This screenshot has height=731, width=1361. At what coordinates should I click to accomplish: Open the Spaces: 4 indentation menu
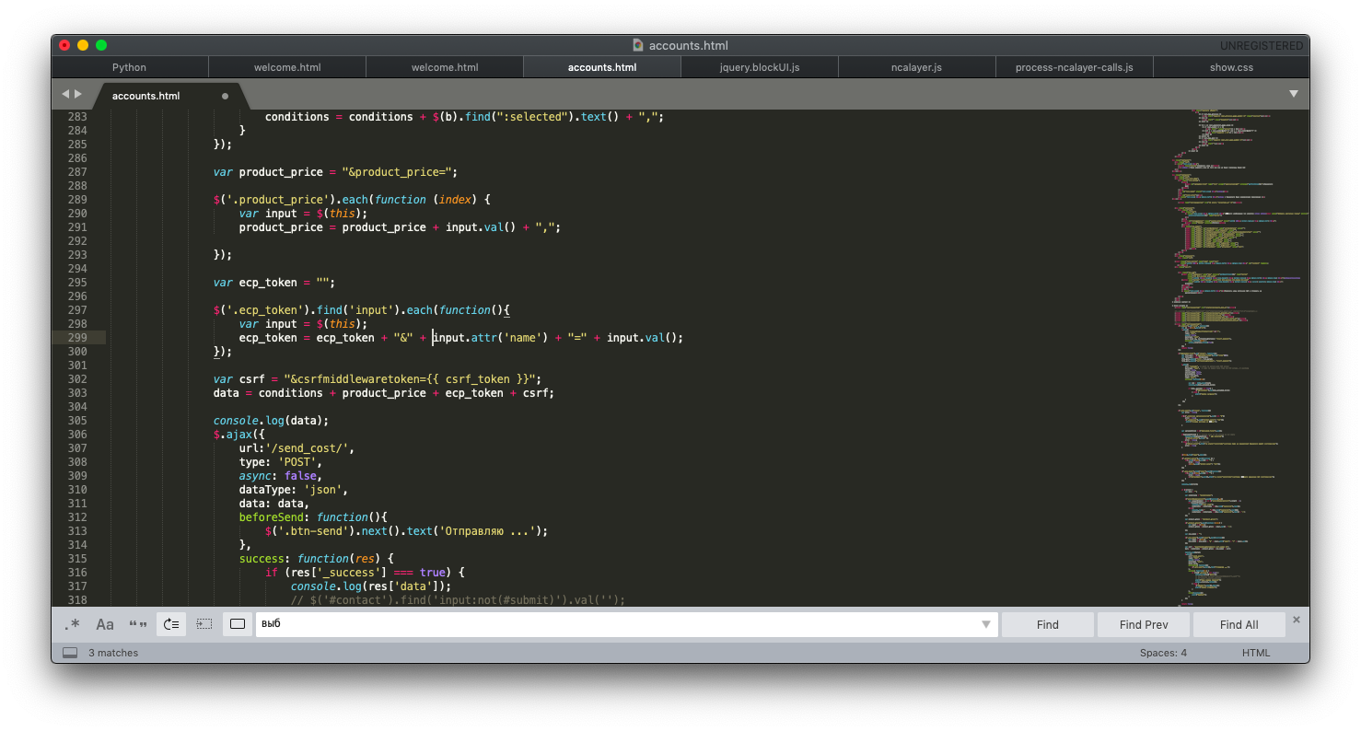pos(1163,653)
